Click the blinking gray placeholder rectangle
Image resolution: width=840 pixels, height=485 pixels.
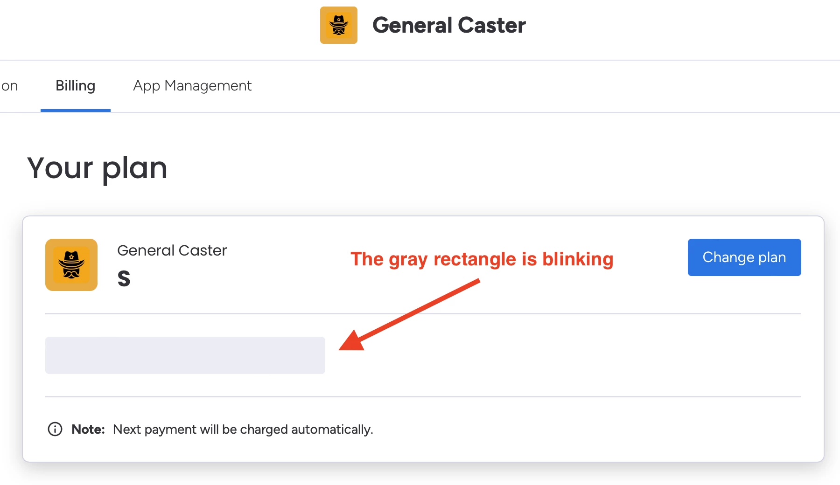tap(185, 355)
